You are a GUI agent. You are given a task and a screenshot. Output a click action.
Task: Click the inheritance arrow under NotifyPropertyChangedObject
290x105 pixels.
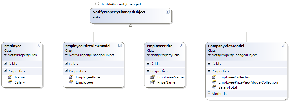click(131, 25)
